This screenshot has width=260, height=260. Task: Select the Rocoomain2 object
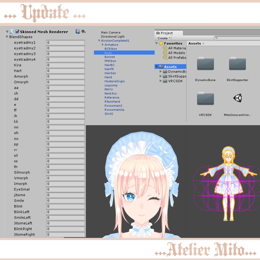pos(113,106)
